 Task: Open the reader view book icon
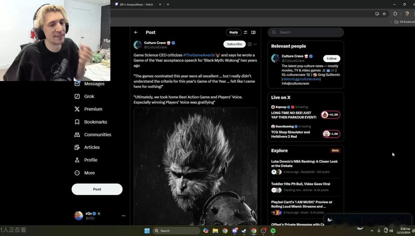(x=253, y=32)
